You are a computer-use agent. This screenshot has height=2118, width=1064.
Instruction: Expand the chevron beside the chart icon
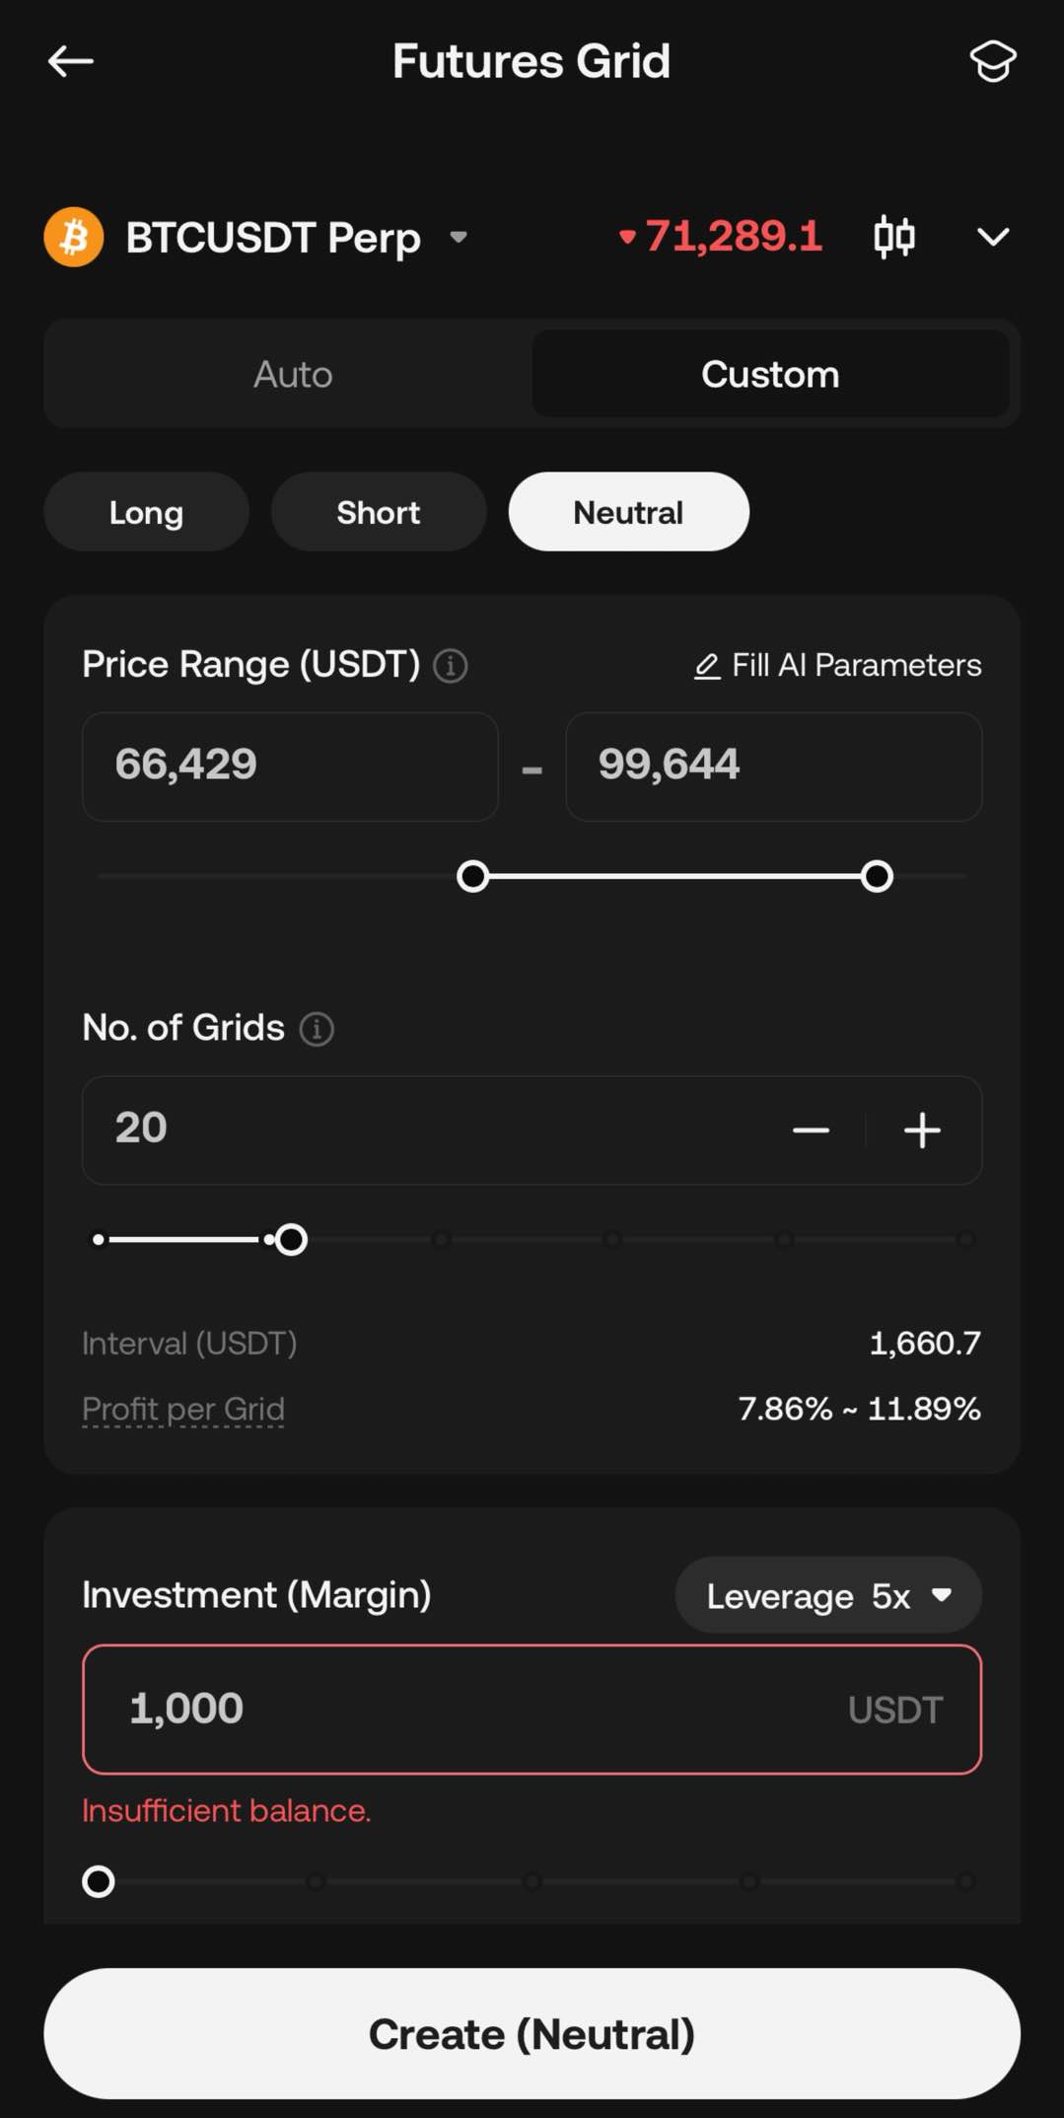point(992,238)
